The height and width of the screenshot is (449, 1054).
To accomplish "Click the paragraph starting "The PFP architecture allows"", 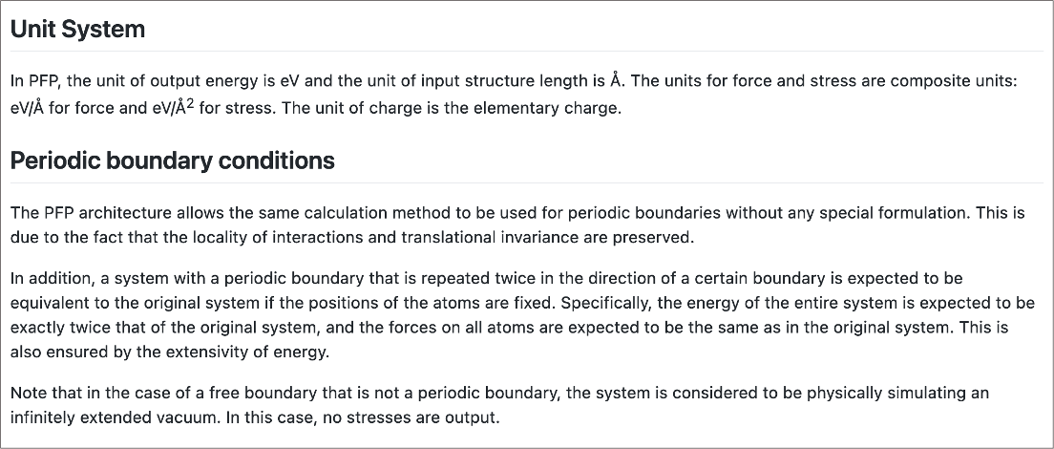I will 516,224.
